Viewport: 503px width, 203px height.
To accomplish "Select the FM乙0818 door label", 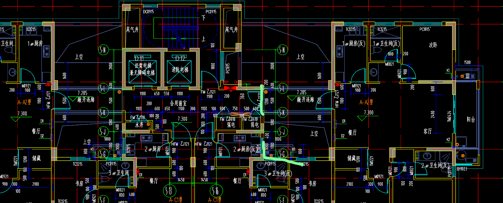I will [228, 119].
